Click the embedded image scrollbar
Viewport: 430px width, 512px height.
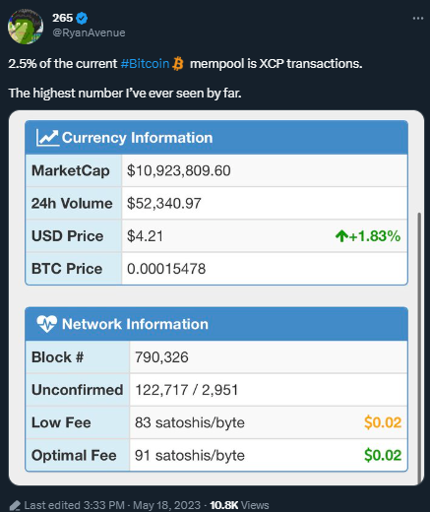coord(419,348)
